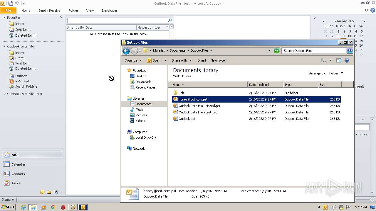This screenshot has width=376, height=211.
Task: Select honey@pot.com.pst file
Action: point(256,99)
